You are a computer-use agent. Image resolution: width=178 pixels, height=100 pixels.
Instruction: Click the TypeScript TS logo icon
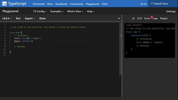point(4,4)
